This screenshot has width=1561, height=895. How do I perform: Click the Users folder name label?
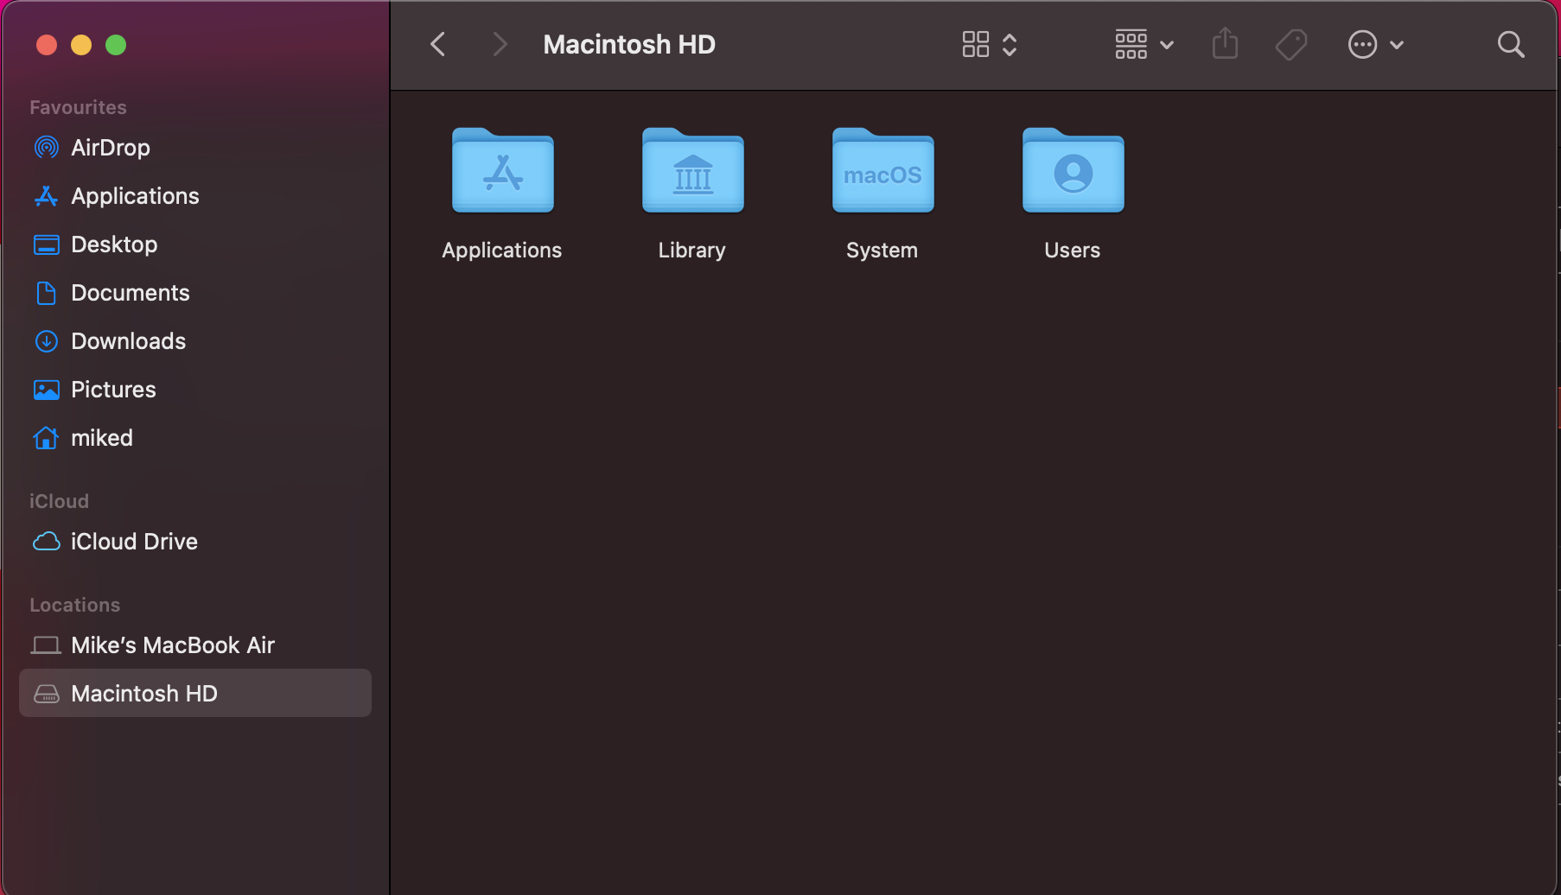tap(1073, 251)
